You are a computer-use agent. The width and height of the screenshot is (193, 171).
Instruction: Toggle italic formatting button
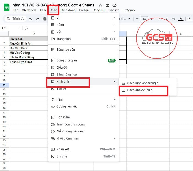166,19
